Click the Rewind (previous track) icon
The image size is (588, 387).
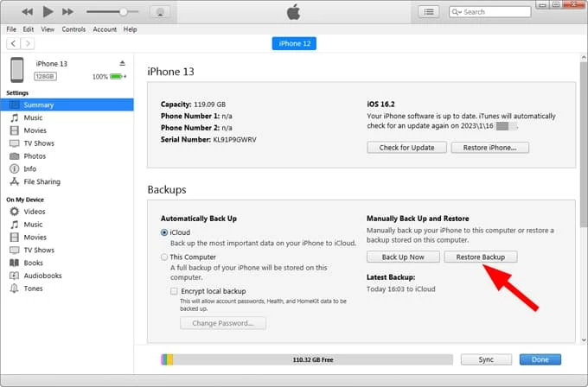[27, 12]
